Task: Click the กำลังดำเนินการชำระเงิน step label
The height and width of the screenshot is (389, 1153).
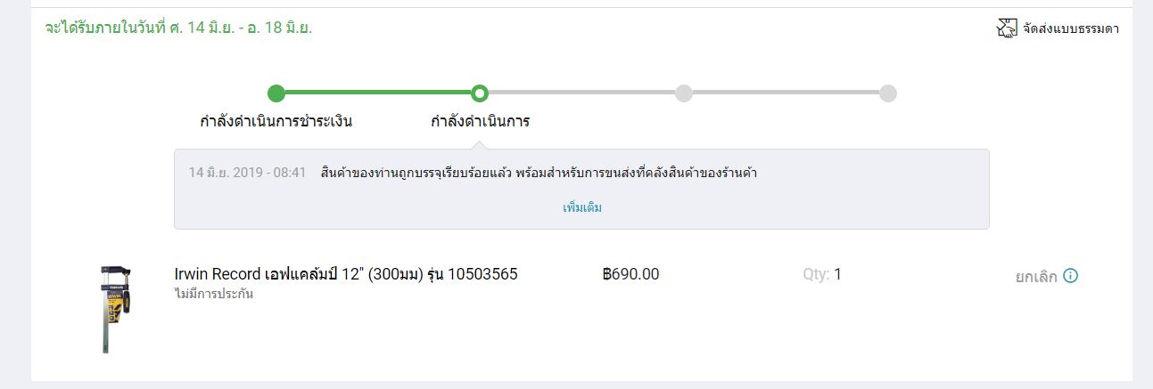Action: pyautogui.click(x=276, y=121)
